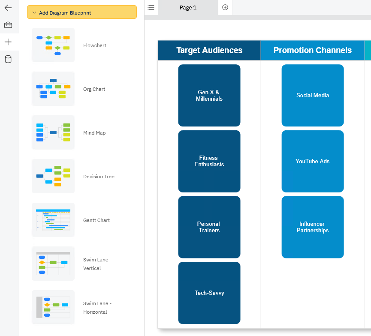
Task: Click the Add Diagram Blueprint button
Action: pyautogui.click(x=81, y=12)
